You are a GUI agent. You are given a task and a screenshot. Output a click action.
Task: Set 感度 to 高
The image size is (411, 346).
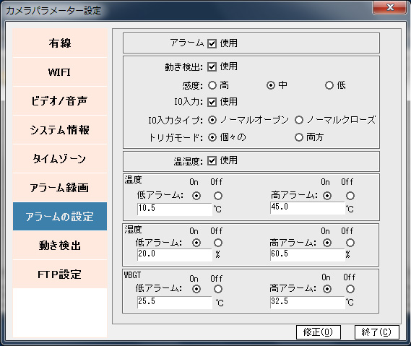pos(212,85)
